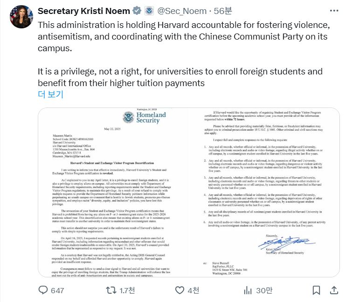Viewport: 346px width, 302px height.
Task: Click the repost arrows icon
Action: coord(111,290)
